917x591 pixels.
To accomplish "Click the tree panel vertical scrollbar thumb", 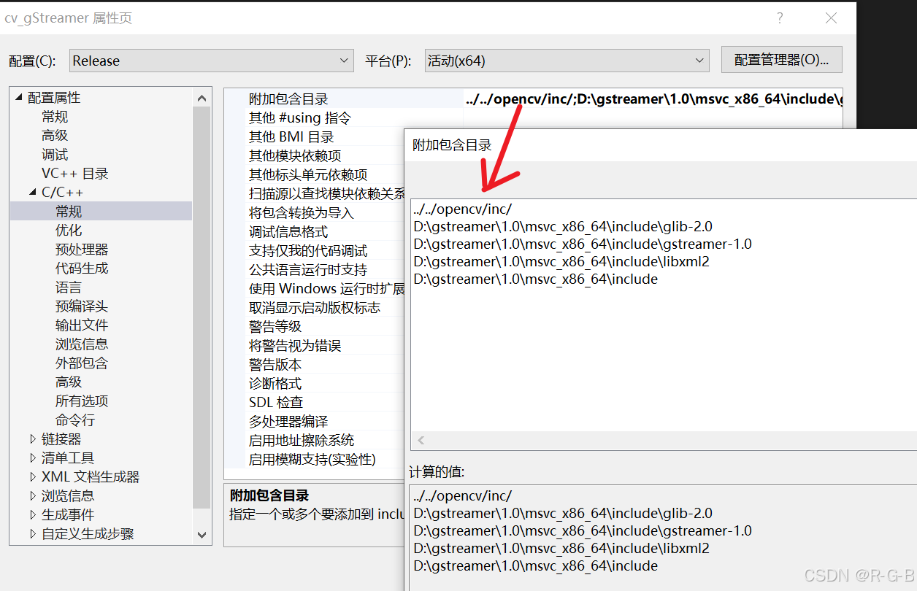I will pyautogui.click(x=202, y=307).
